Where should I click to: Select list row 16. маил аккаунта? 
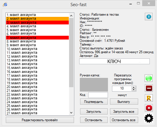click(37, 72)
